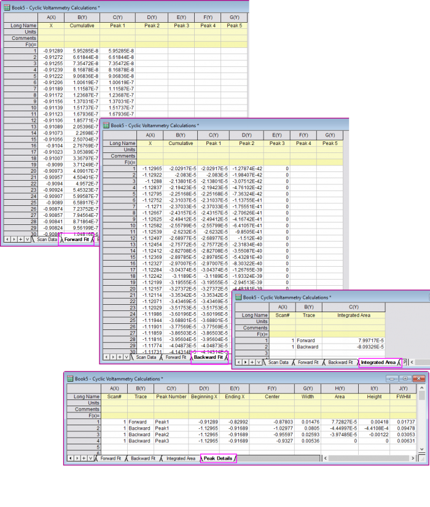Click the workbook icon of the Backward Fit window
430x507 pixels.
click(x=106, y=125)
